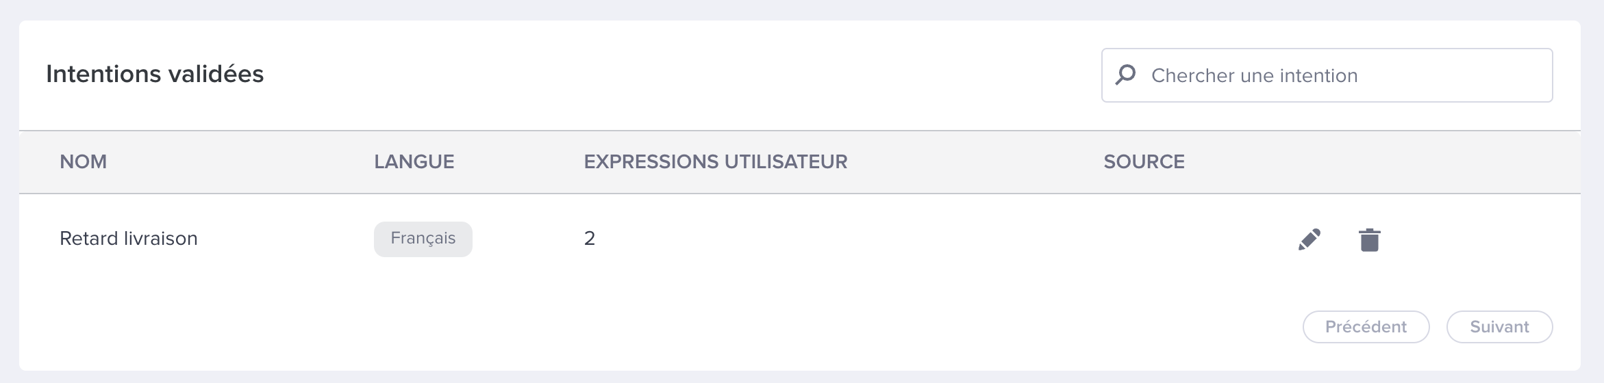Click the magnifying glass search icon
Screen dimensions: 1604x383
pos(1125,75)
